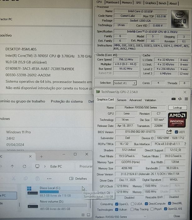Open CPU-Z Bench tab
192x220 pixels.
pos(163,3)
